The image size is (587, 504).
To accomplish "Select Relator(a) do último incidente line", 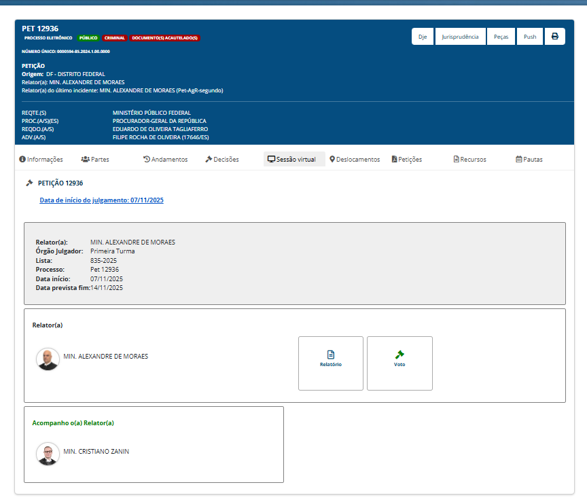I will (122, 90).
